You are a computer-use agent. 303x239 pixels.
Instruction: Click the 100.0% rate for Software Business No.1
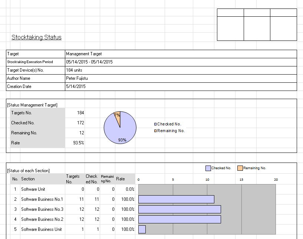pyautogui.click(x=128, y=199)
